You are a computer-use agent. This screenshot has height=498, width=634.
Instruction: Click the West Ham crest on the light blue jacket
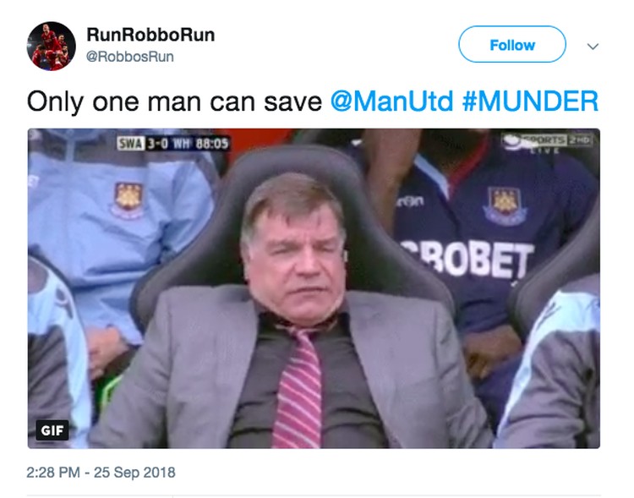(128, 198)
